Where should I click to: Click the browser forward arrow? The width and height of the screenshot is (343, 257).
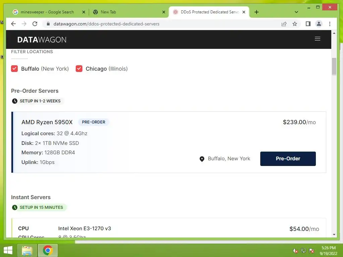[x=24, y=24]
